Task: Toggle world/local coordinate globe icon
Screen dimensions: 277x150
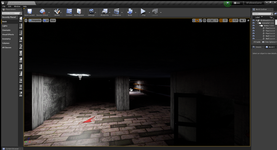Action: point(205,20)
